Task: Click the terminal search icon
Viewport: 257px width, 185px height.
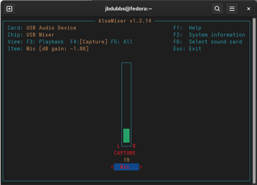Action: click(x=217, y=9)
